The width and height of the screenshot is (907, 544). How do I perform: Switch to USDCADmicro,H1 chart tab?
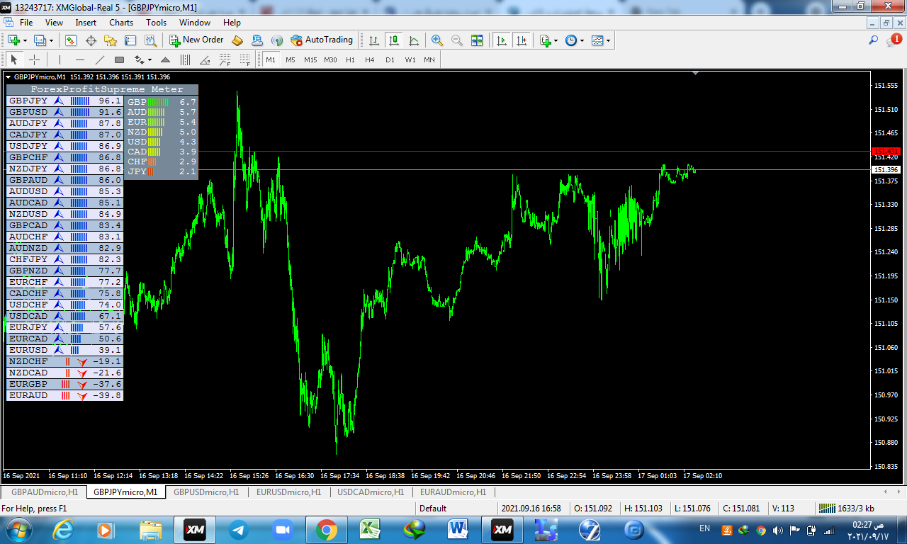tap(371, 492)
